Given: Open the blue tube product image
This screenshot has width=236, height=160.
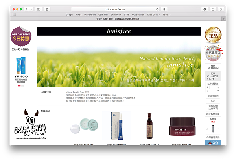Looking at the screenshot, I should (117, 126).
